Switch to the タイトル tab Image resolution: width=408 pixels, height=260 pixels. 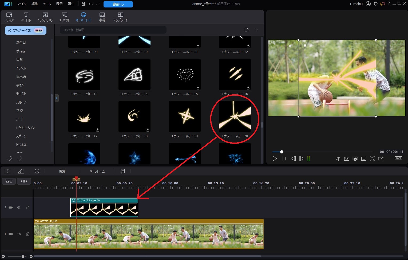pos(26,17)
